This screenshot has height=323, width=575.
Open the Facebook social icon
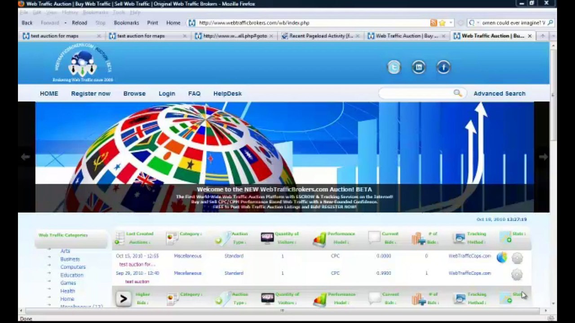click(443, 67)
